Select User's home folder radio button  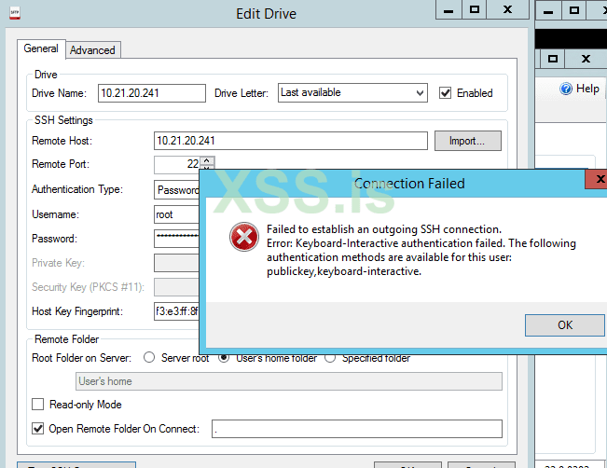224,358
